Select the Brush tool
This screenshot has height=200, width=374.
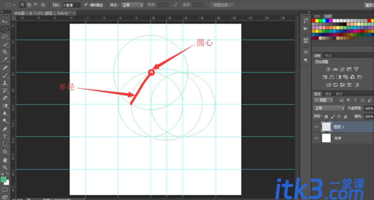[5, 75]
